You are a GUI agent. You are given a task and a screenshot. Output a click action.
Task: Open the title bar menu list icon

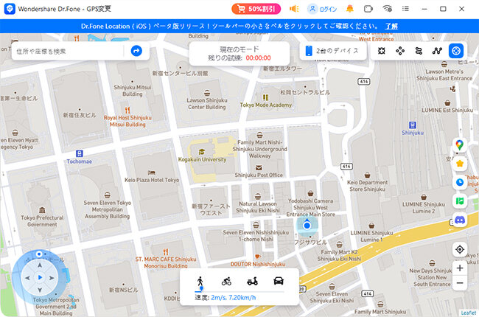405,9
